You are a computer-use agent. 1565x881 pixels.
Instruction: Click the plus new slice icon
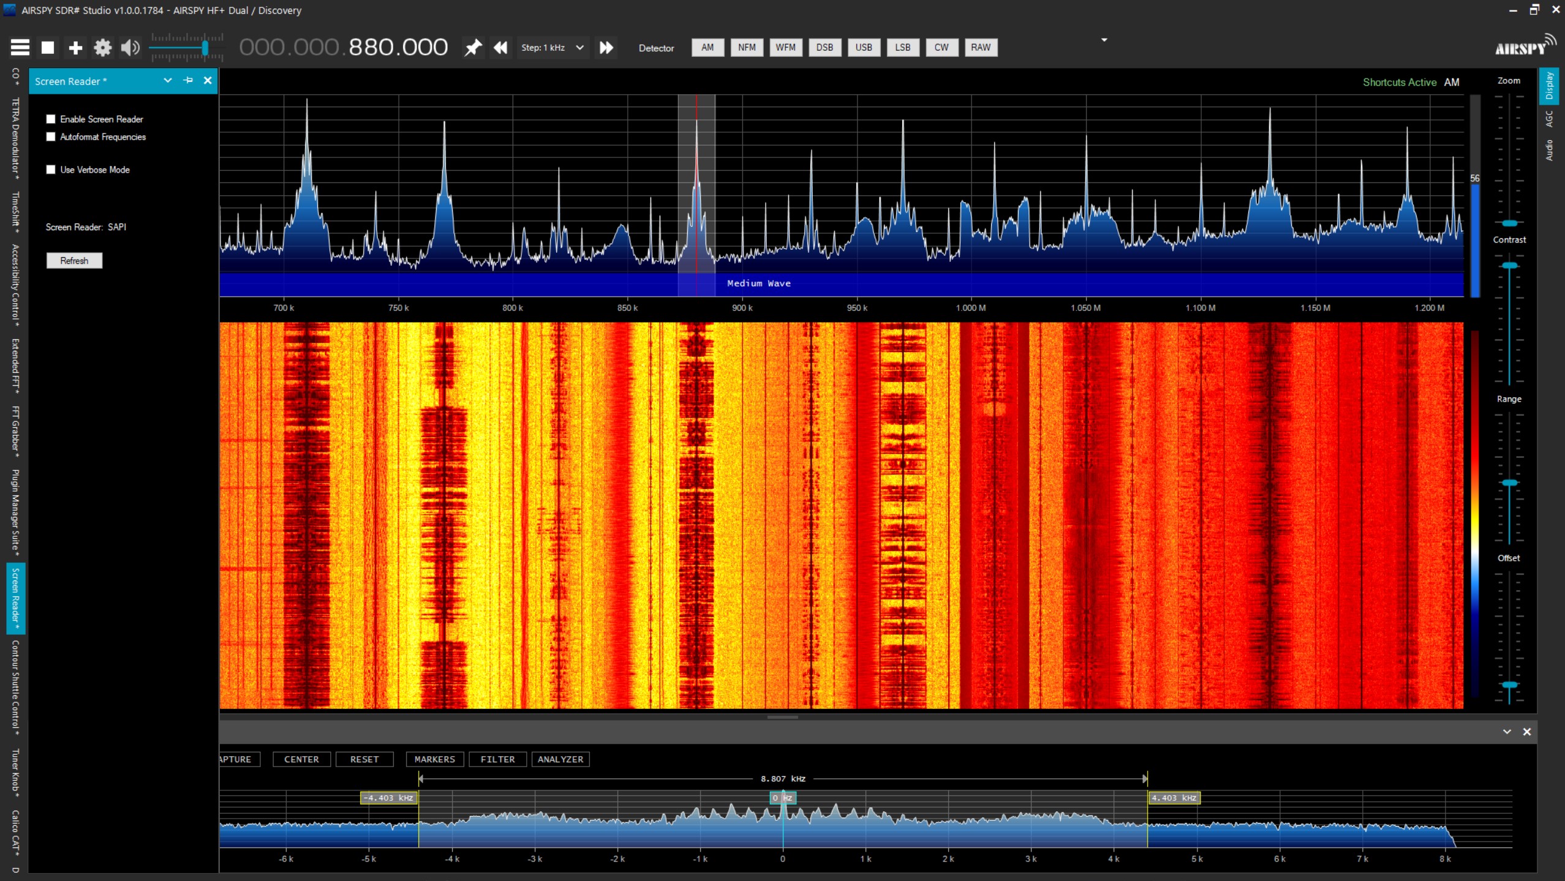[75, 47]
